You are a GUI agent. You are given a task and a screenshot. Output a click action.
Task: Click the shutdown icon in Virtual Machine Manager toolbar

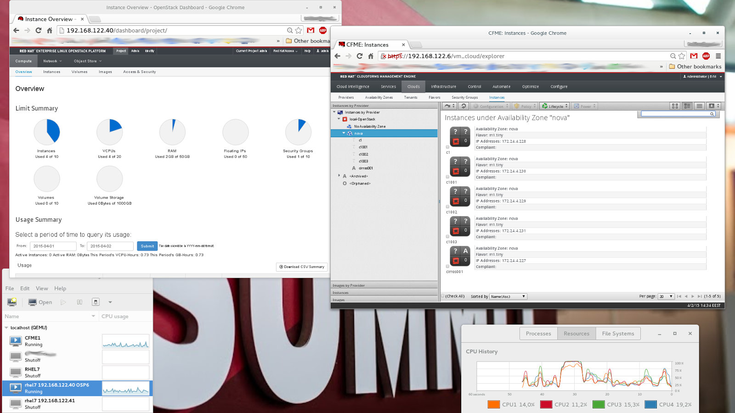pyautogui.click(x=96, y=302)
